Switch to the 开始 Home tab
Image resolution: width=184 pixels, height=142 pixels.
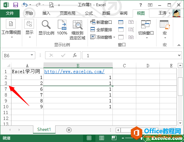pos(29,13)
